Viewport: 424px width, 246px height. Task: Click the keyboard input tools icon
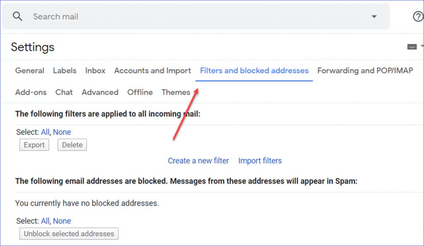412,47
